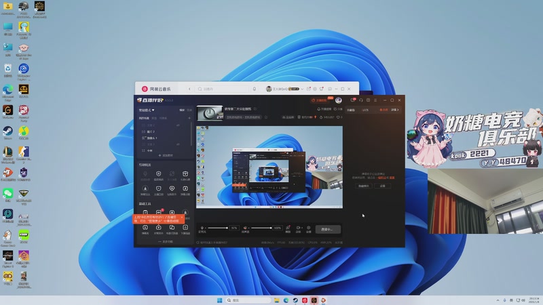The image size is (543, 305).
Task: Open the shield-plus icon in 互动玩法
Action: (x=158, y=175)
